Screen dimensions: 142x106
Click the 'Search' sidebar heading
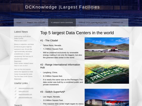[18, 105]
